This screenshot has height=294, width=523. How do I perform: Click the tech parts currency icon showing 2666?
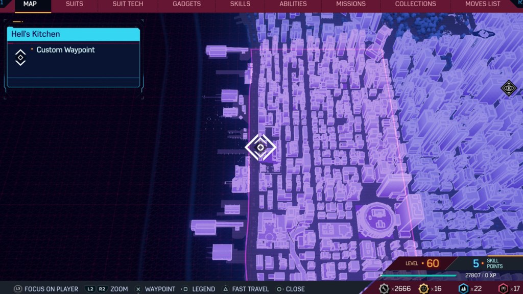(x=384, y=288)
